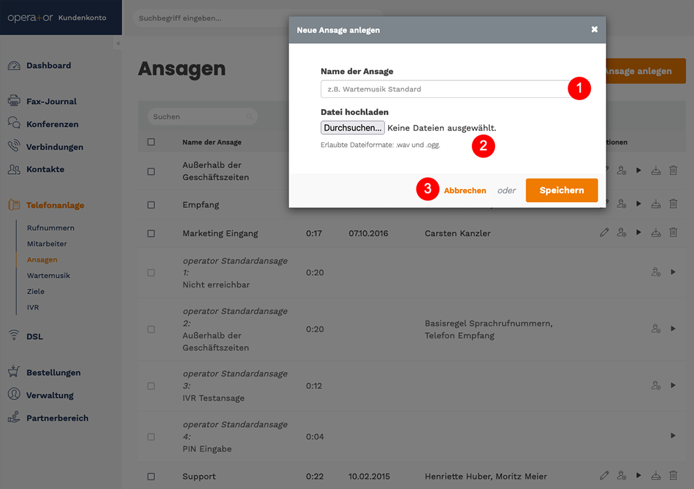The height and width of the screenshot is (489, 694).
Task: Check the Marketing Eingang row checkbox
Action: click(151, 233)
